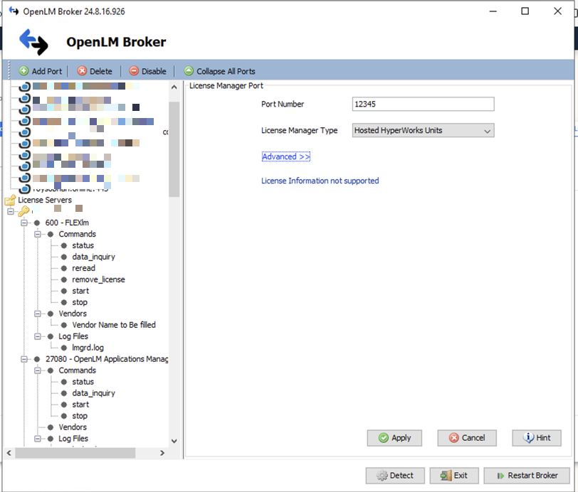This screenshot has height=492, width=578.
Task: Click the Port Number input field
Action: pyautogui.click(x=423, y=105)
